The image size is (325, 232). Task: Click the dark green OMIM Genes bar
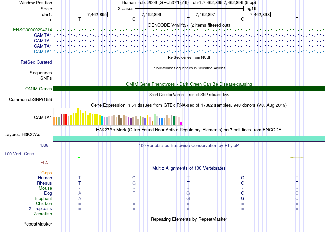point(189,89)
